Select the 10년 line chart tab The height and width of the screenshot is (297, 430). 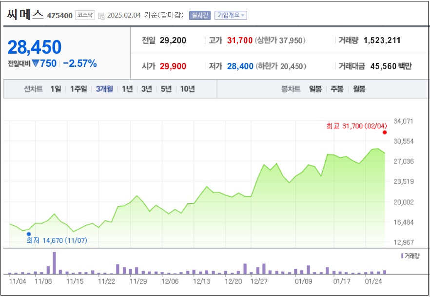[x=187, y=89]
